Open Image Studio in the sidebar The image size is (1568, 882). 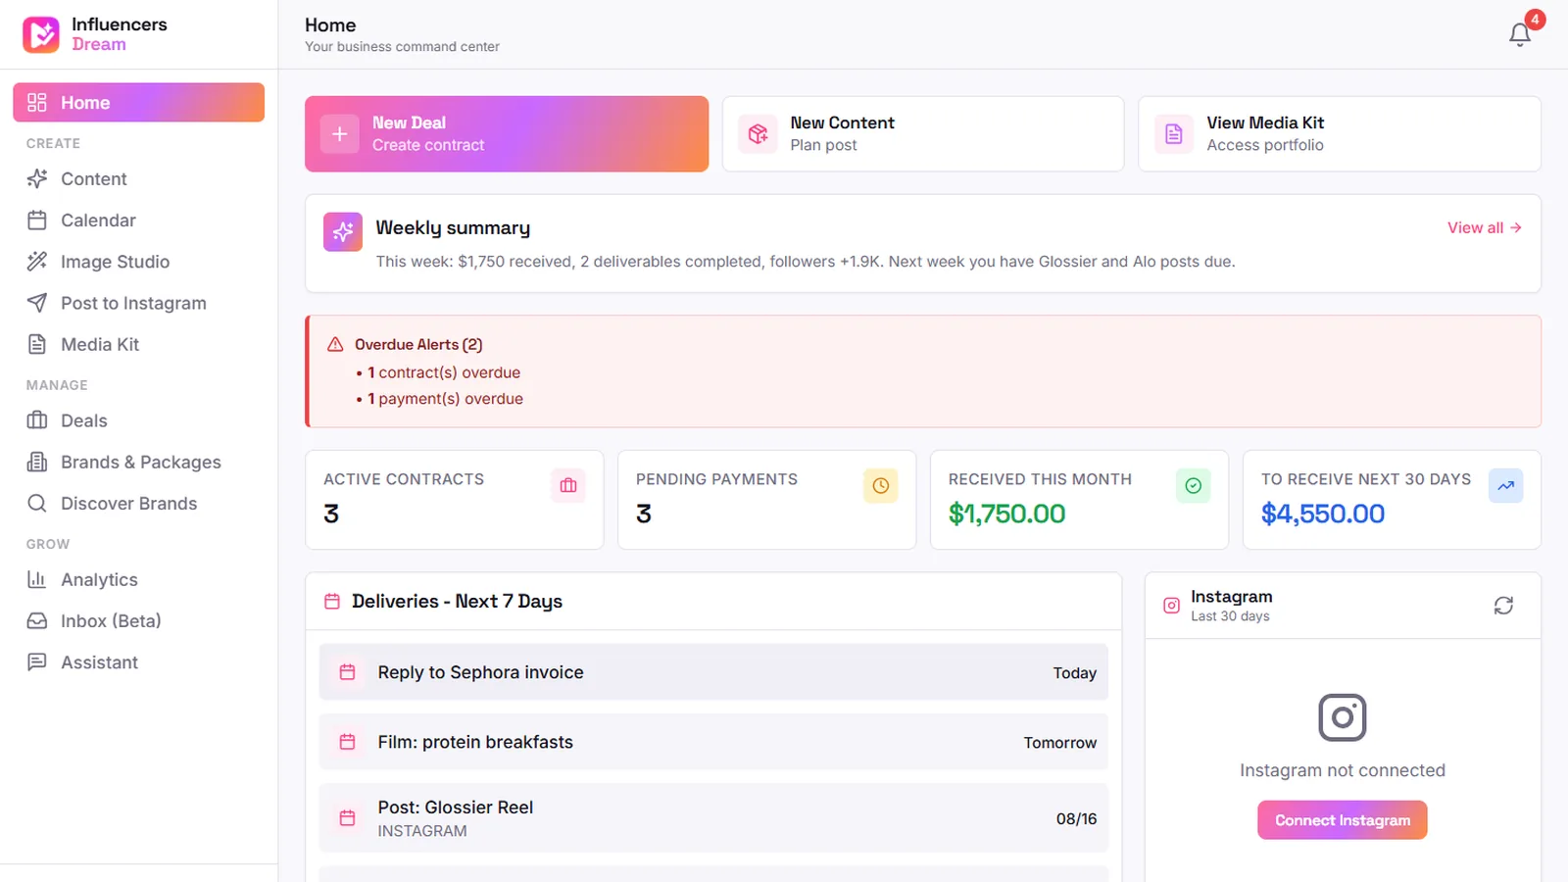[138, 262]
